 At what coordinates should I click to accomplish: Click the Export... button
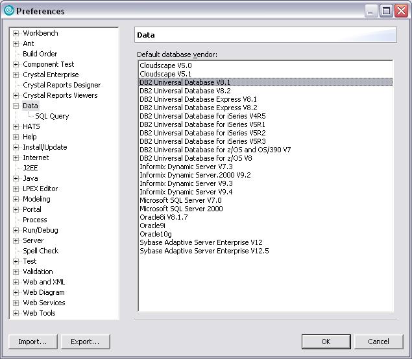point(86,342)
